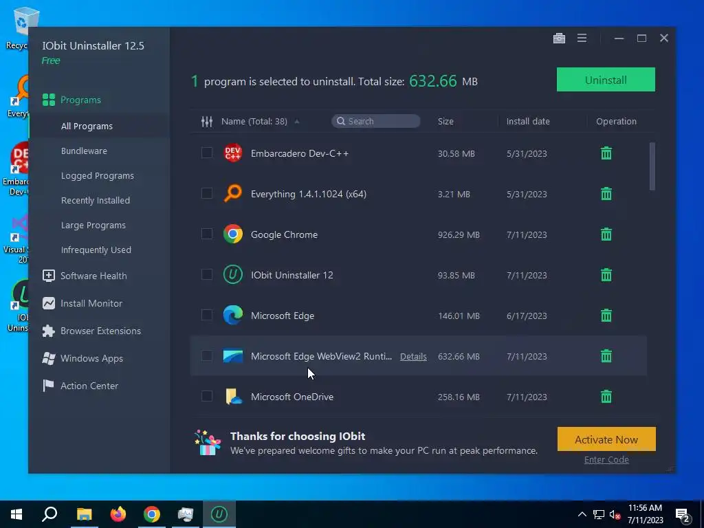The image size is (704, 528).
Task: Select the Microsoft Edge checkbox
Action: pyautogui.click(x=206, y=315)
